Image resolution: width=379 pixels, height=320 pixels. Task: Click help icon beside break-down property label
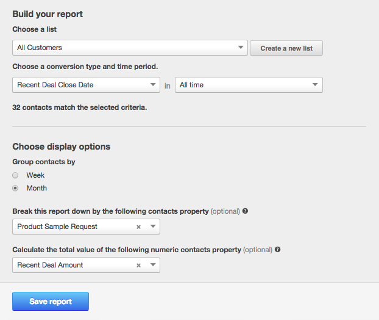[245, 211]
